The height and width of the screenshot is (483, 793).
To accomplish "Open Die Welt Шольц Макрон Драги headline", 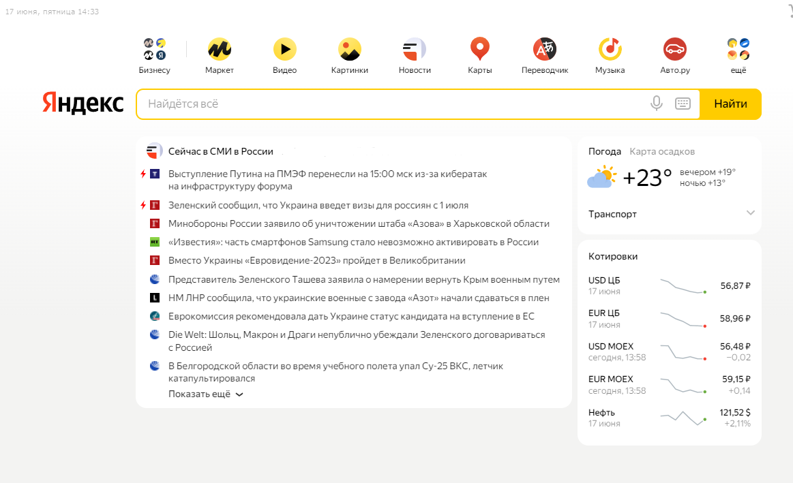I will 357,341.
